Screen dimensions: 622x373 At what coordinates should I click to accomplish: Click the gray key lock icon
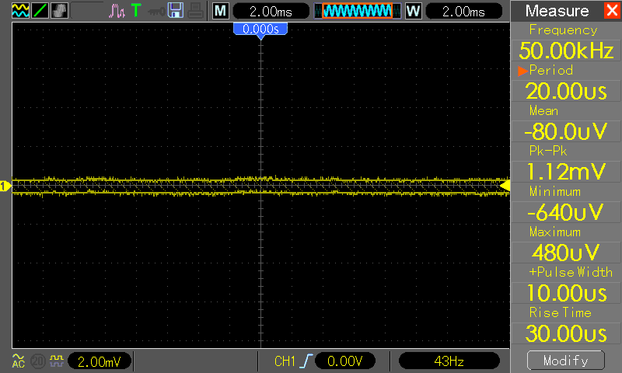coord(156,12)
